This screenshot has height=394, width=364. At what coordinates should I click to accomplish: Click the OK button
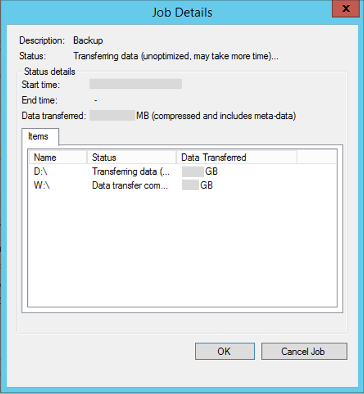(x=225, y=351)
